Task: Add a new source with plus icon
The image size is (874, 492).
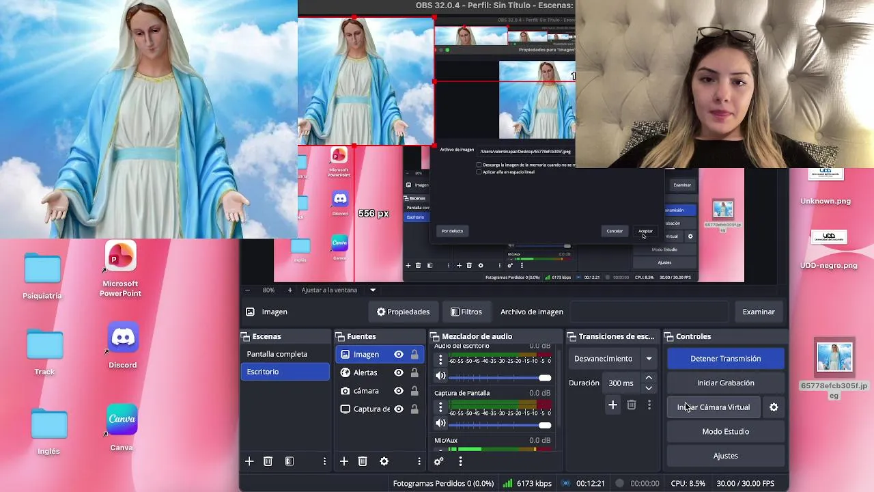Action: click(344, 461)
